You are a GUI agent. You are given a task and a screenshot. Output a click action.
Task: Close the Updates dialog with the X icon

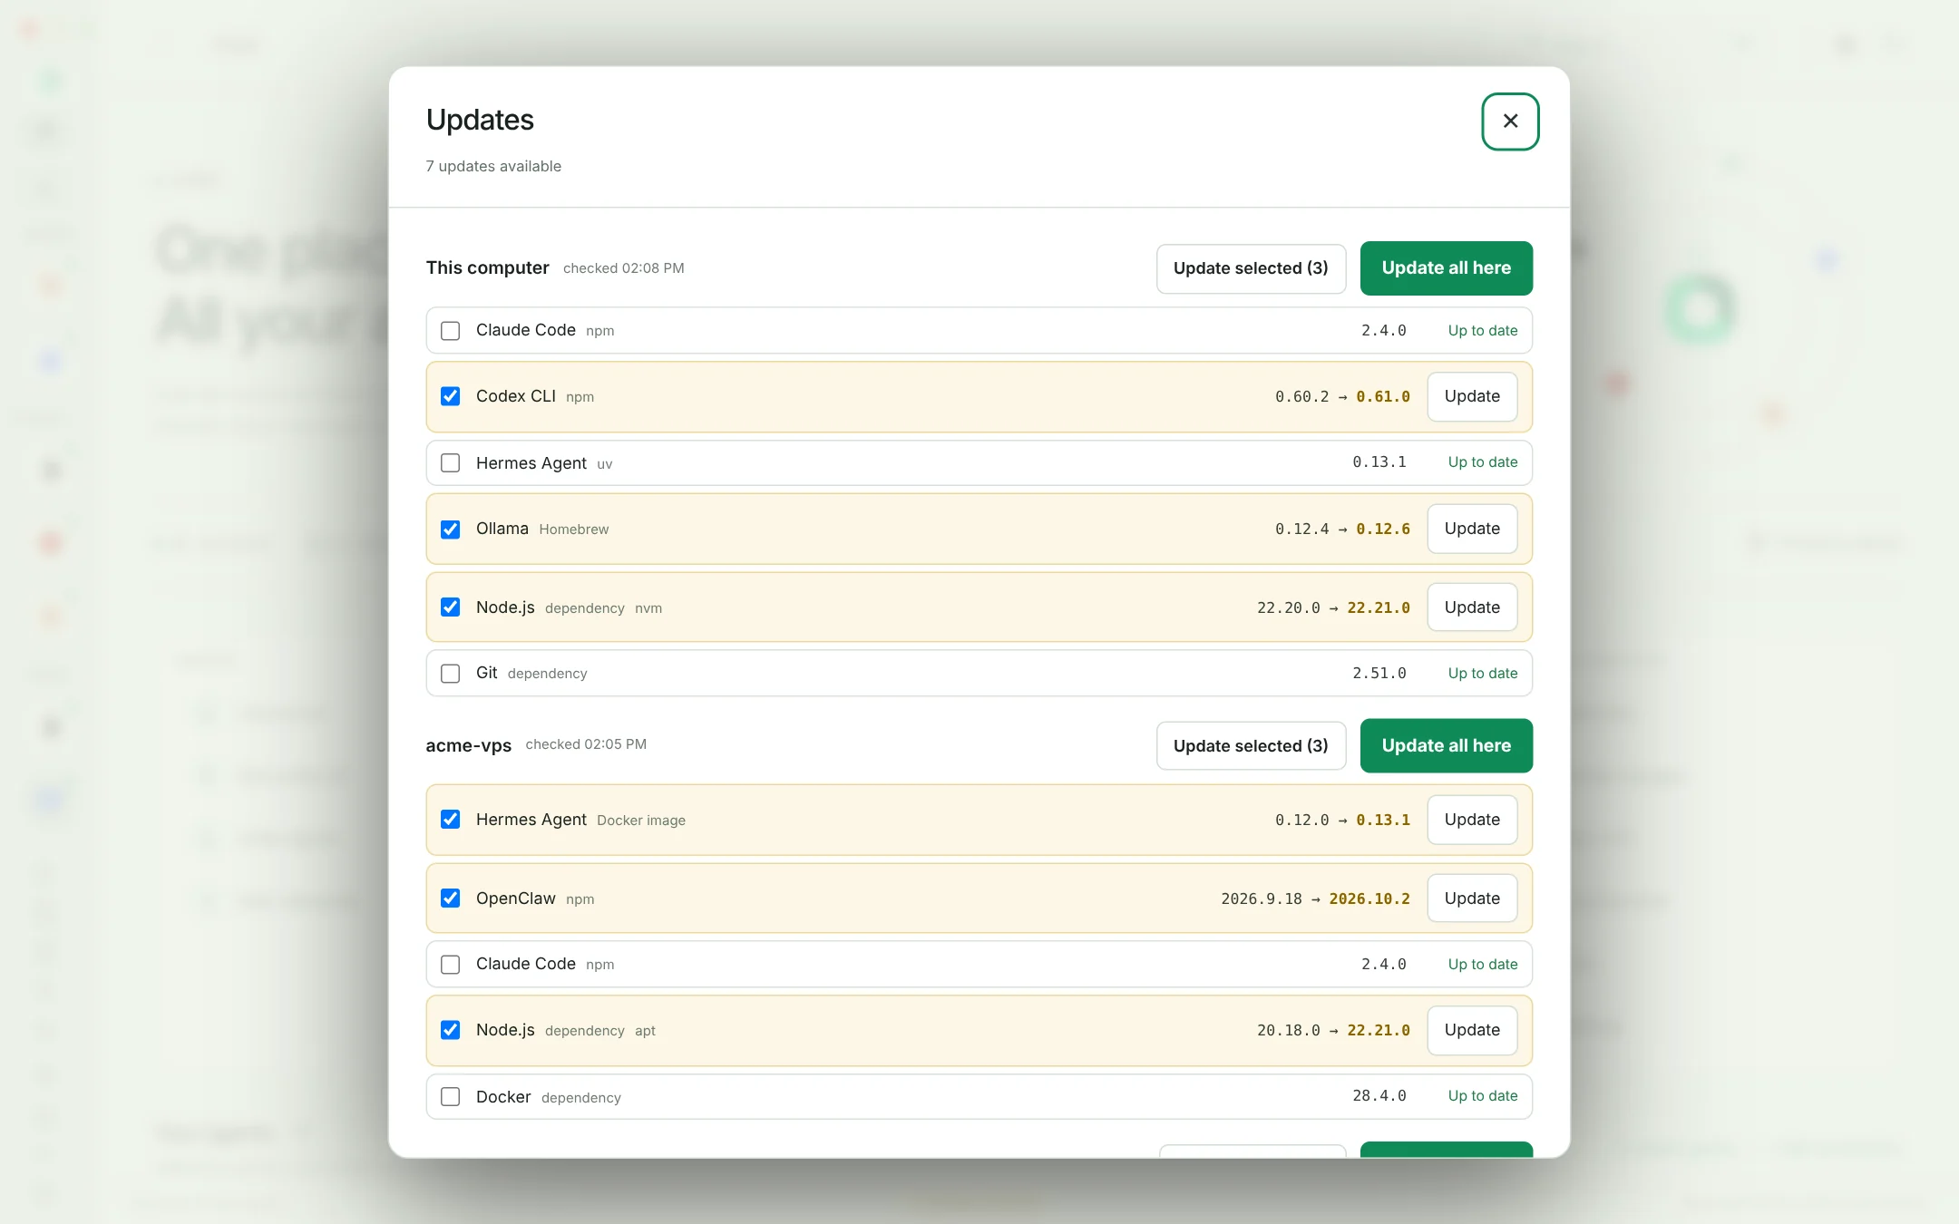1510,121
